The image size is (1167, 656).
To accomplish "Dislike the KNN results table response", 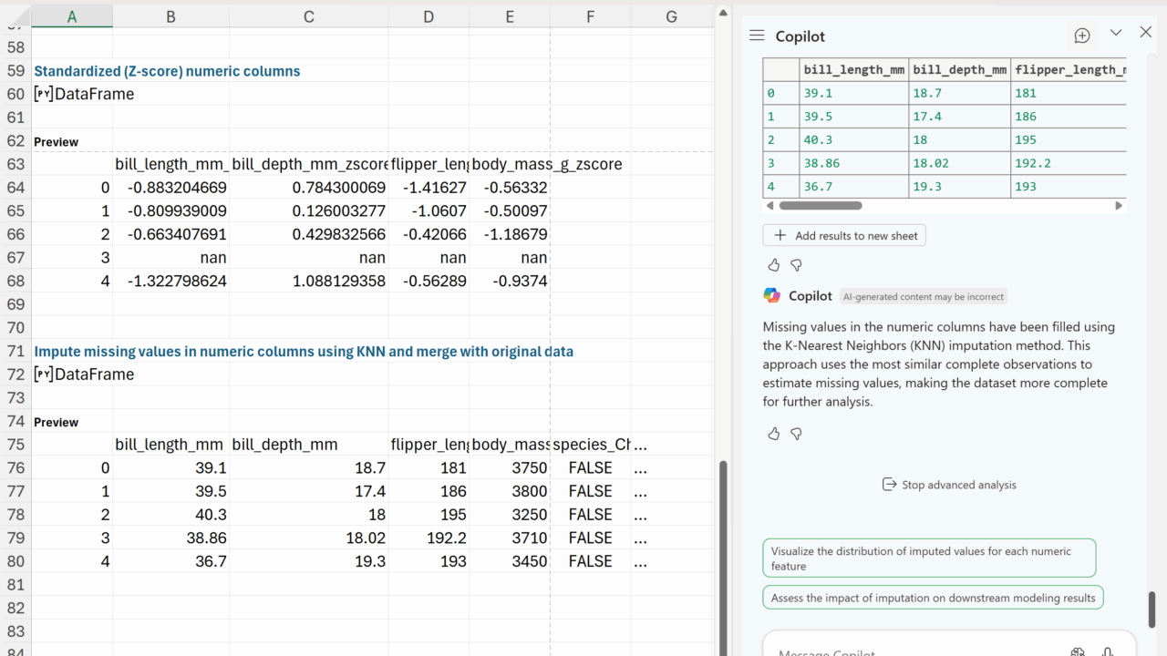I will pyautogui.click(x=796, y=265).
